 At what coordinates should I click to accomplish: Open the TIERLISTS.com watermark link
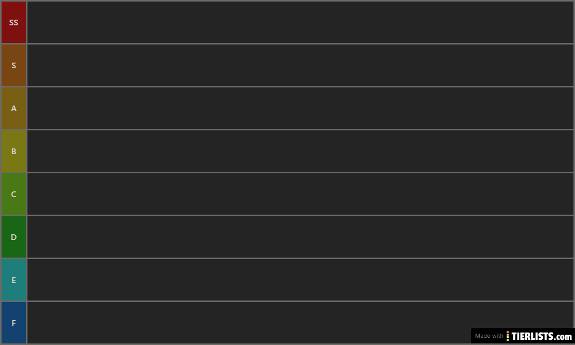[x=541, y=336]
